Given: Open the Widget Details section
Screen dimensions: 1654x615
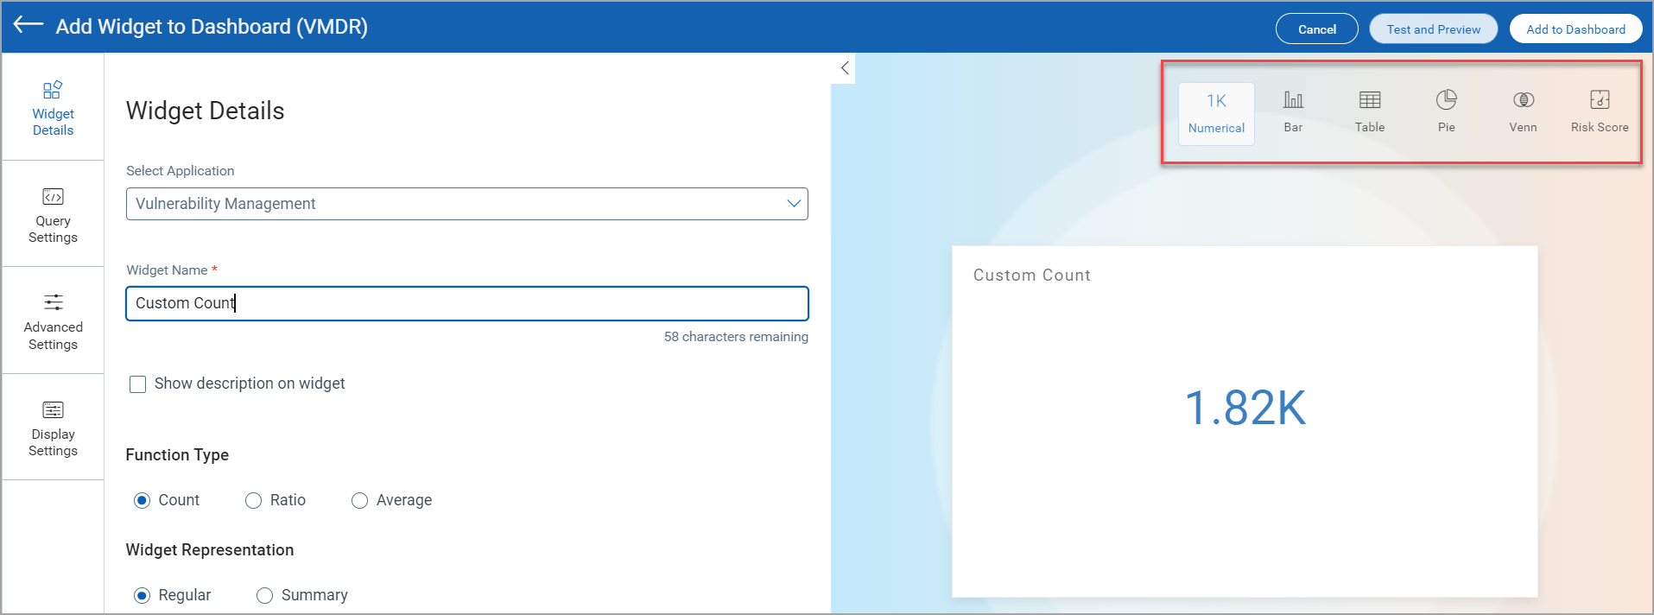Looking at the screenshot, I should (53, 107).
